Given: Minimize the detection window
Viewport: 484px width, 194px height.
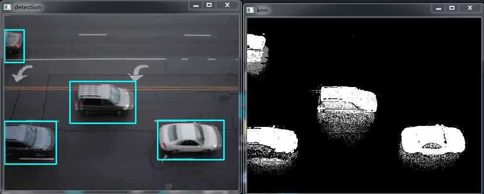Looking at the screenshot, I should click(196, 5).
